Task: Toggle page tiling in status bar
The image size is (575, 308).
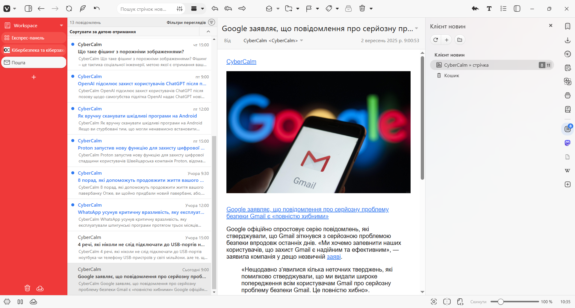Action: 447,302
